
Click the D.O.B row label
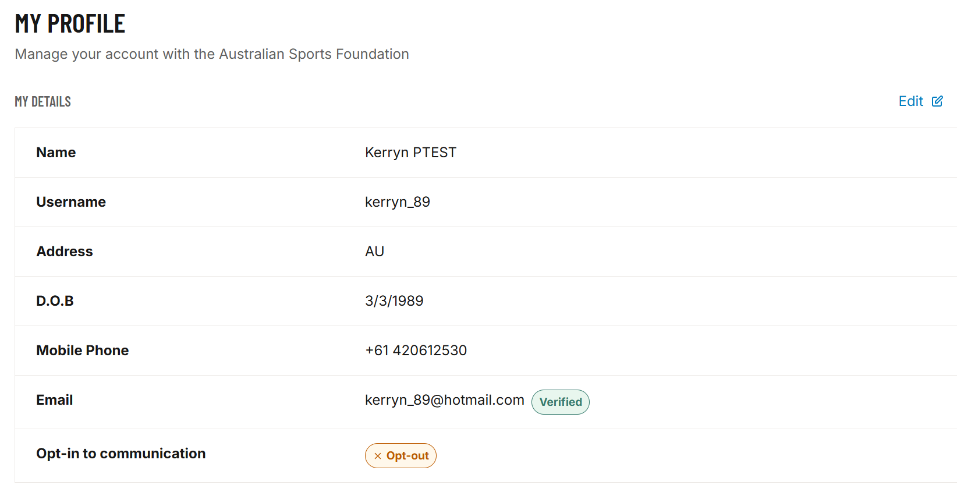point(55,301)
